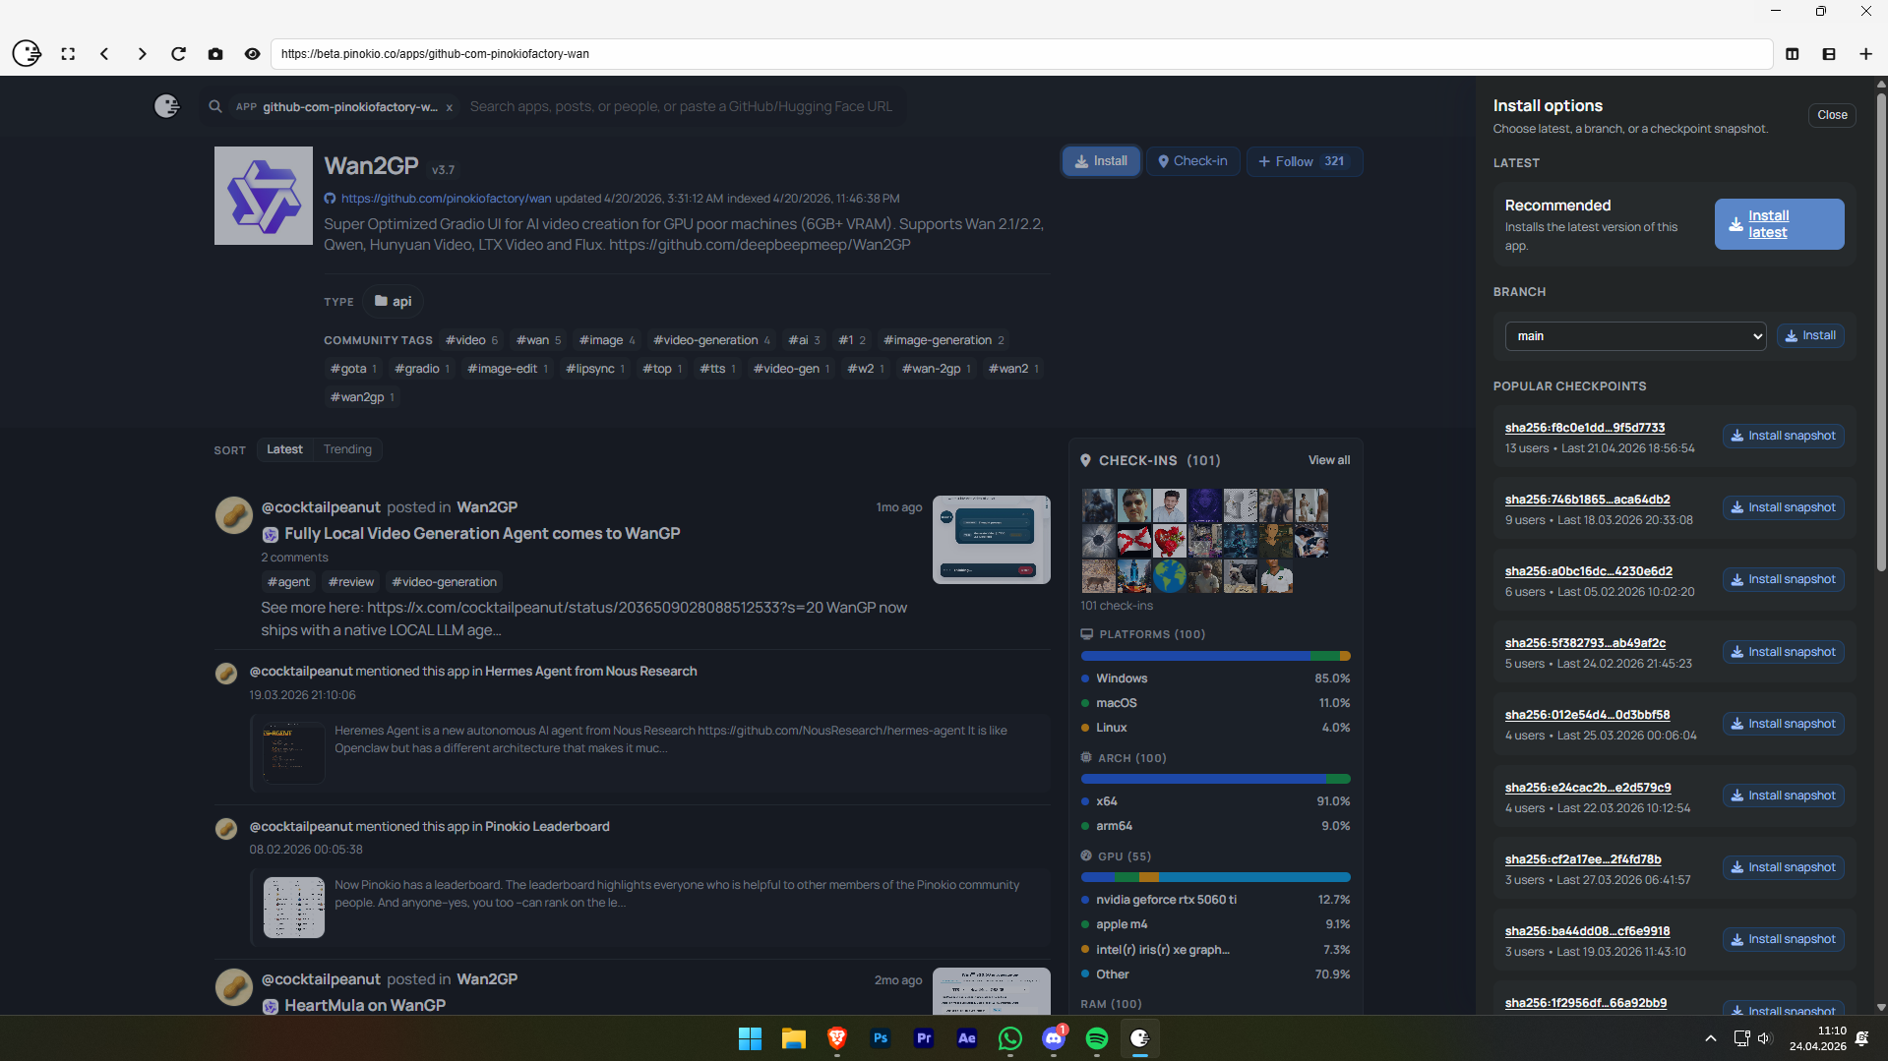Click the globe avatar in check-ins
This screenshot has height=1061, width=1888.
pyautogui.click(x=1169, y=576)
